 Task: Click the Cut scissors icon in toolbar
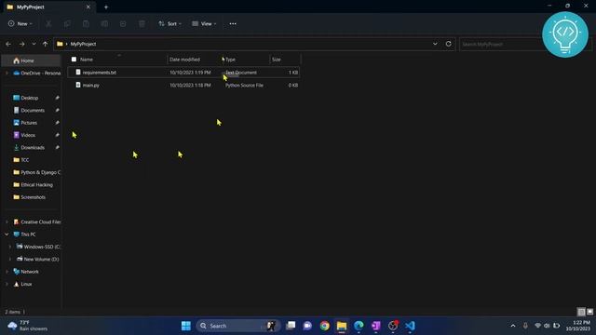pos(48,23)
